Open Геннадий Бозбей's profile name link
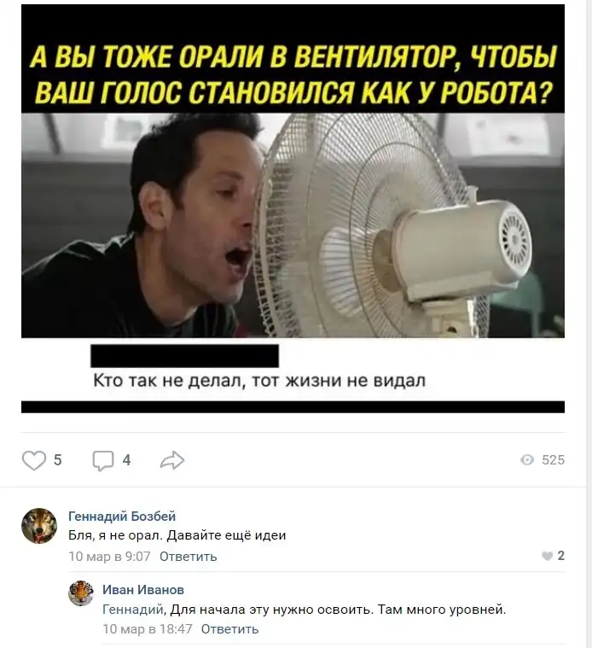This screenshot has width=592, height=648. click(122, 517)
